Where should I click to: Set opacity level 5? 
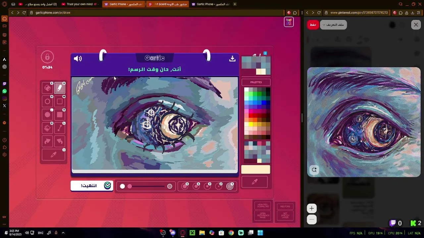(x=185, y=186)
